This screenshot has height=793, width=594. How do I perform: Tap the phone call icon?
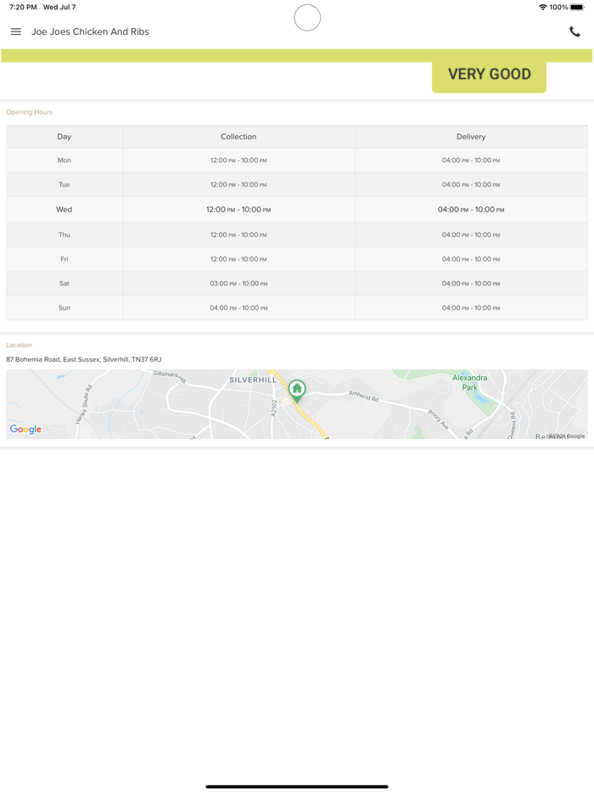574,32
